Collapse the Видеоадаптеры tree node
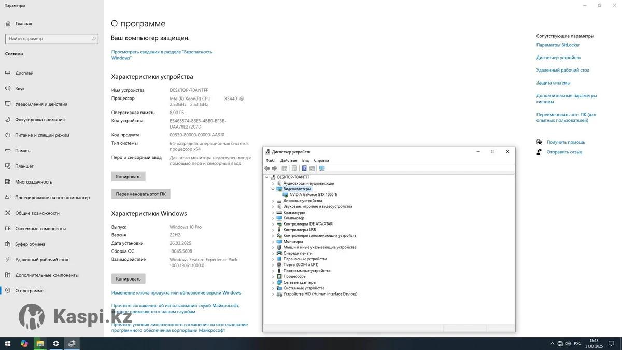This screenshot has height=350, width=622. [x=273, y=189]
